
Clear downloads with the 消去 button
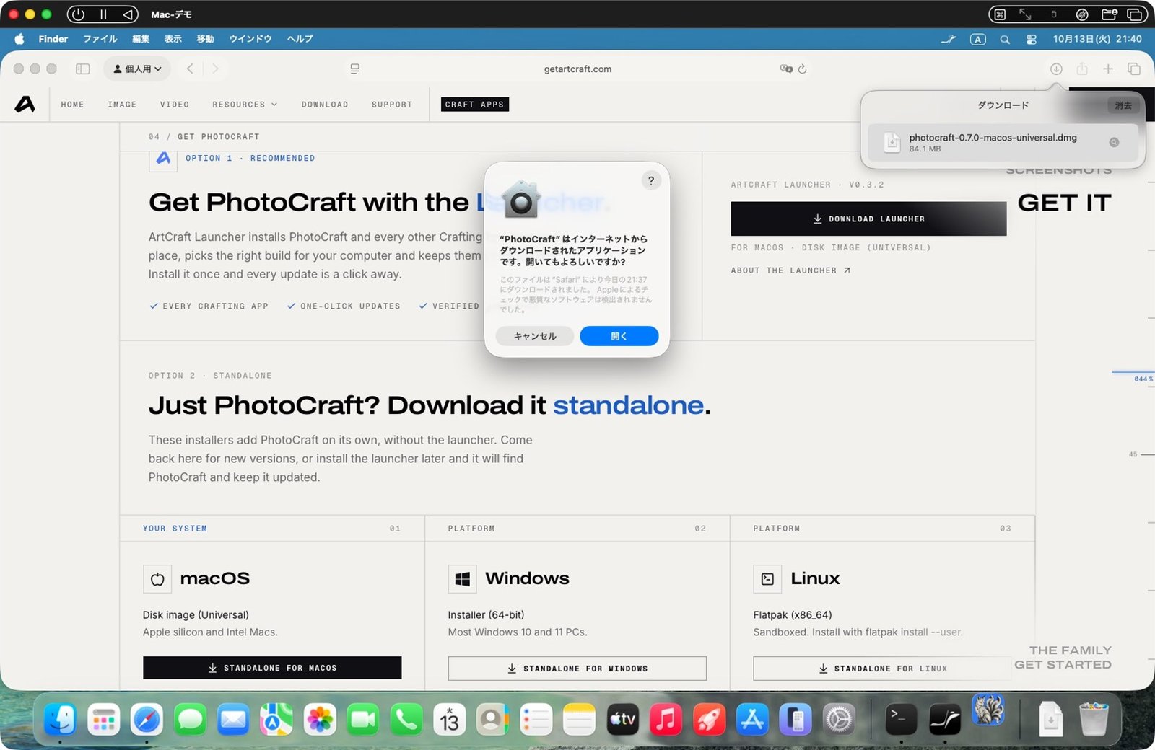coord(1123,105)
